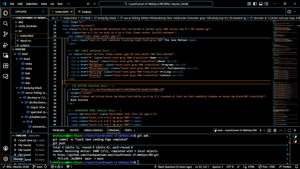Toggle the primary side bar

[255, 4]
